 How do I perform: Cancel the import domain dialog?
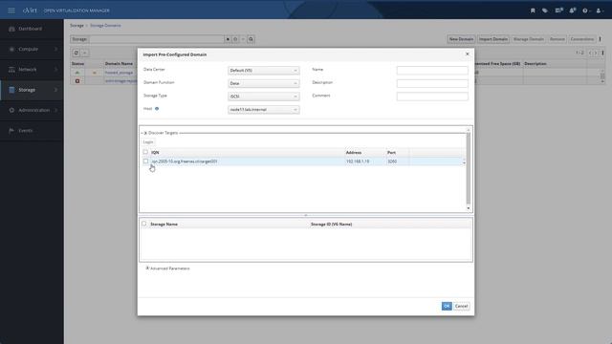(x=461, y=306)
